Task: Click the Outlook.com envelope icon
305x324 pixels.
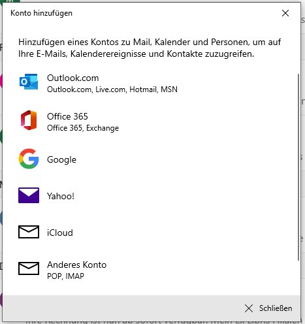Action: (29, 82)
